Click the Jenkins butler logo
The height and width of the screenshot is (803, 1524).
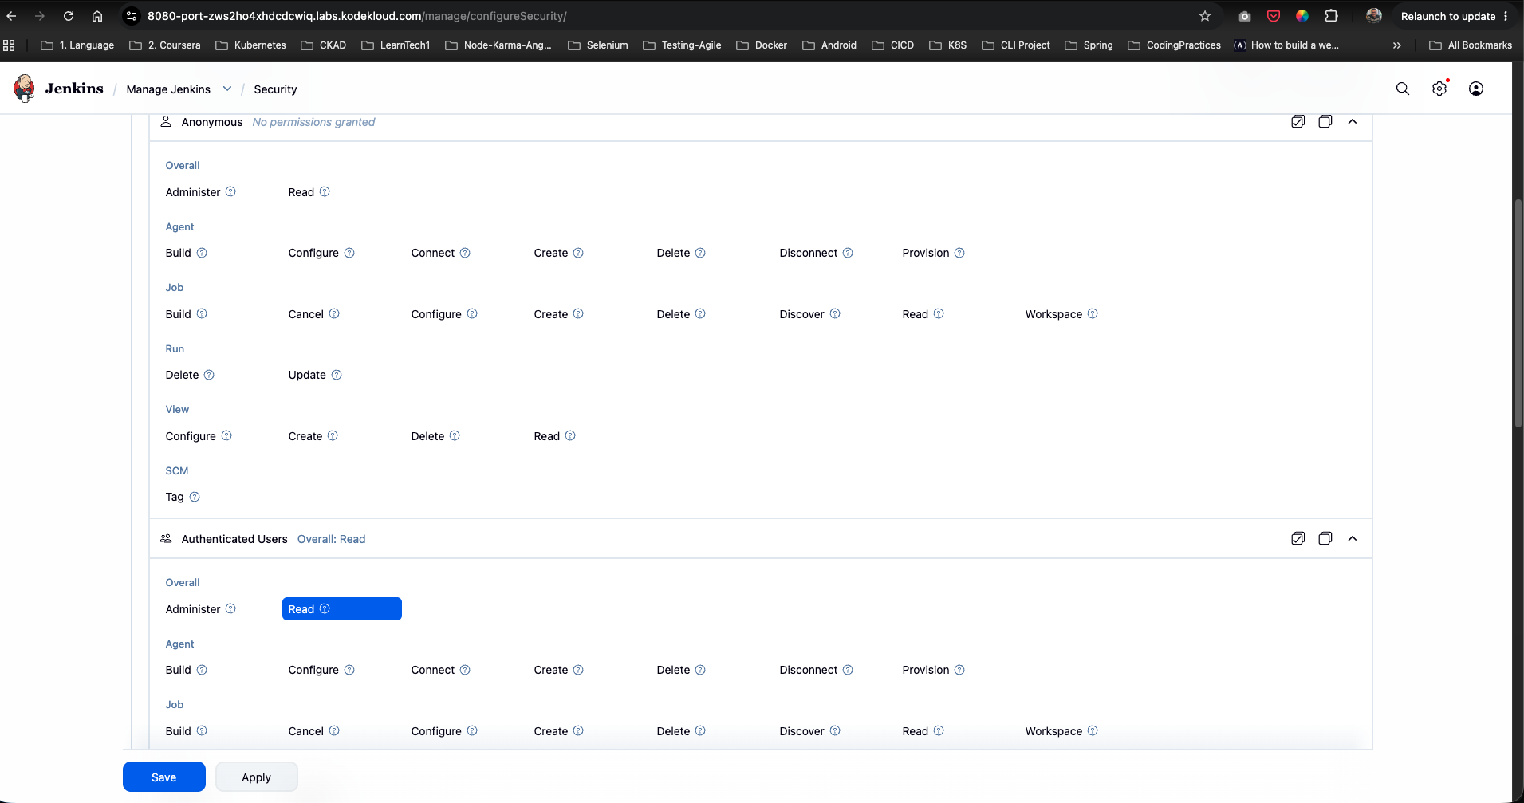25,89
